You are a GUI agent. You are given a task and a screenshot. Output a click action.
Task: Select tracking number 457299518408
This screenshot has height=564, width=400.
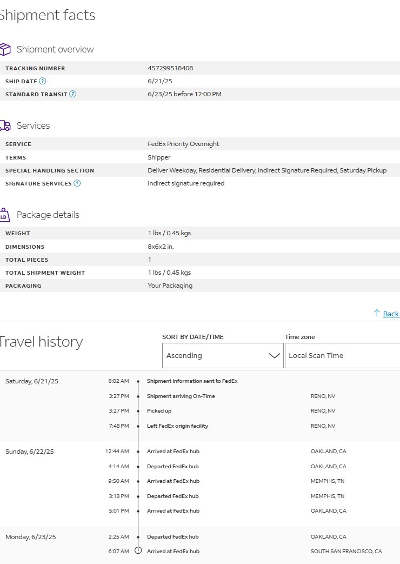(x=170, y=68)
